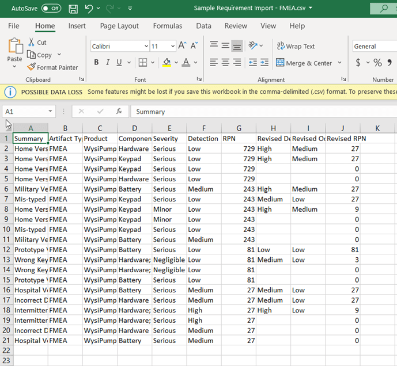The height and width of the screenshot is (366, 397).
Task: Click the Wrap Text button
Action: click(296, 46)
